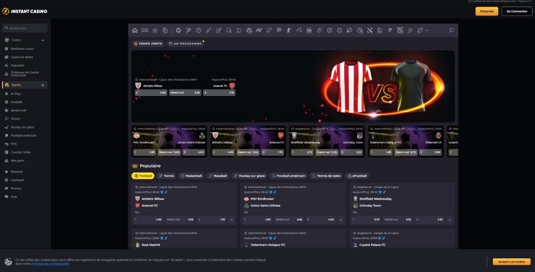The image size is (535, 272).
Task: Select the soccer ball sport icon
Action: tap(178, 31)
